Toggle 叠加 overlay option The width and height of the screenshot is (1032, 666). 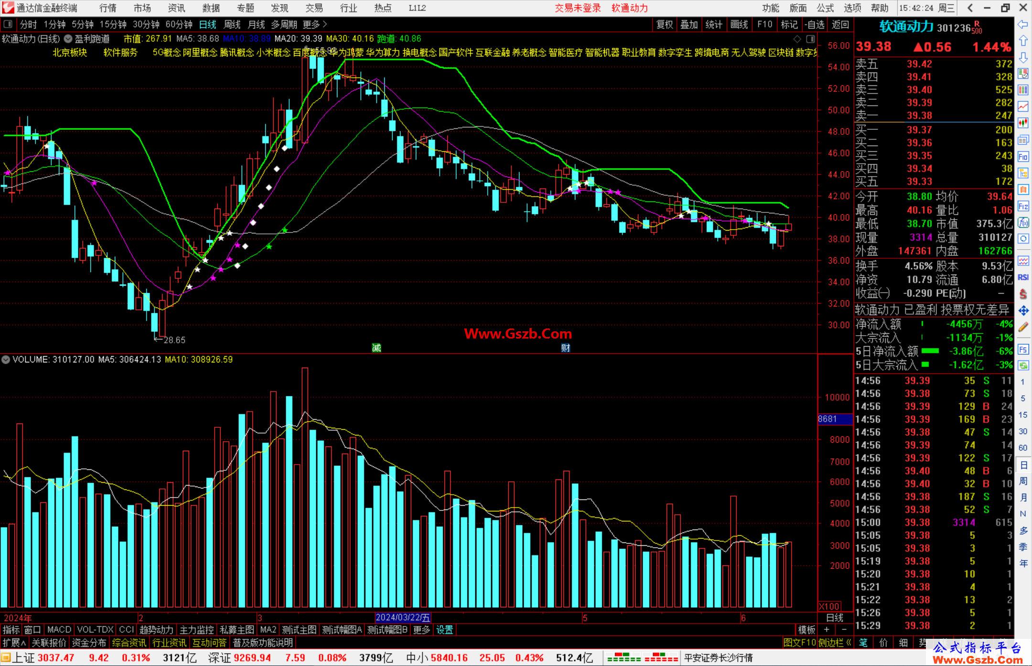click(689, 24)
